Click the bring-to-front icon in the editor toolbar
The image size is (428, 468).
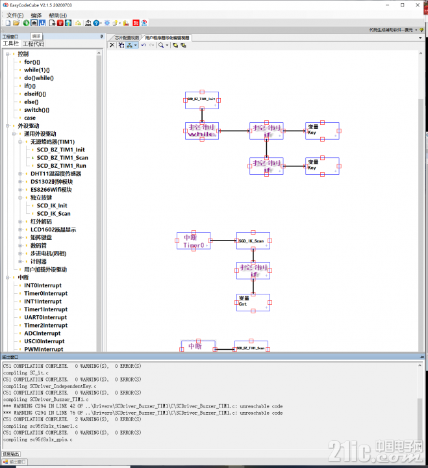coord(175,45)
